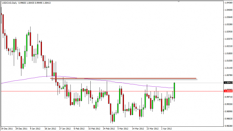The height and width of the screenshot is (131, 233).
Task: Click the 1.01500 price axis label
Action: pos(229,61)
